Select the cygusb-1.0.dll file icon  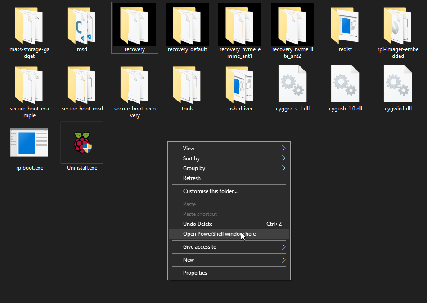pos(345,83)
